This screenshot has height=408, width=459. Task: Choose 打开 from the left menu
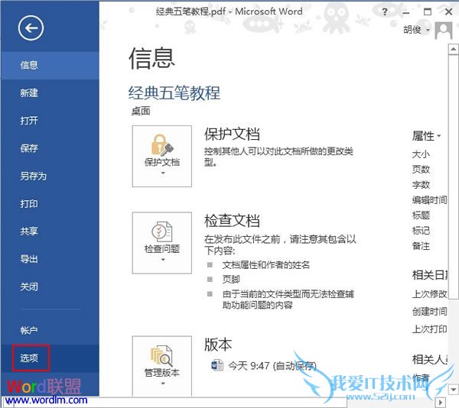pyautogui.click(x=50, y=121)
